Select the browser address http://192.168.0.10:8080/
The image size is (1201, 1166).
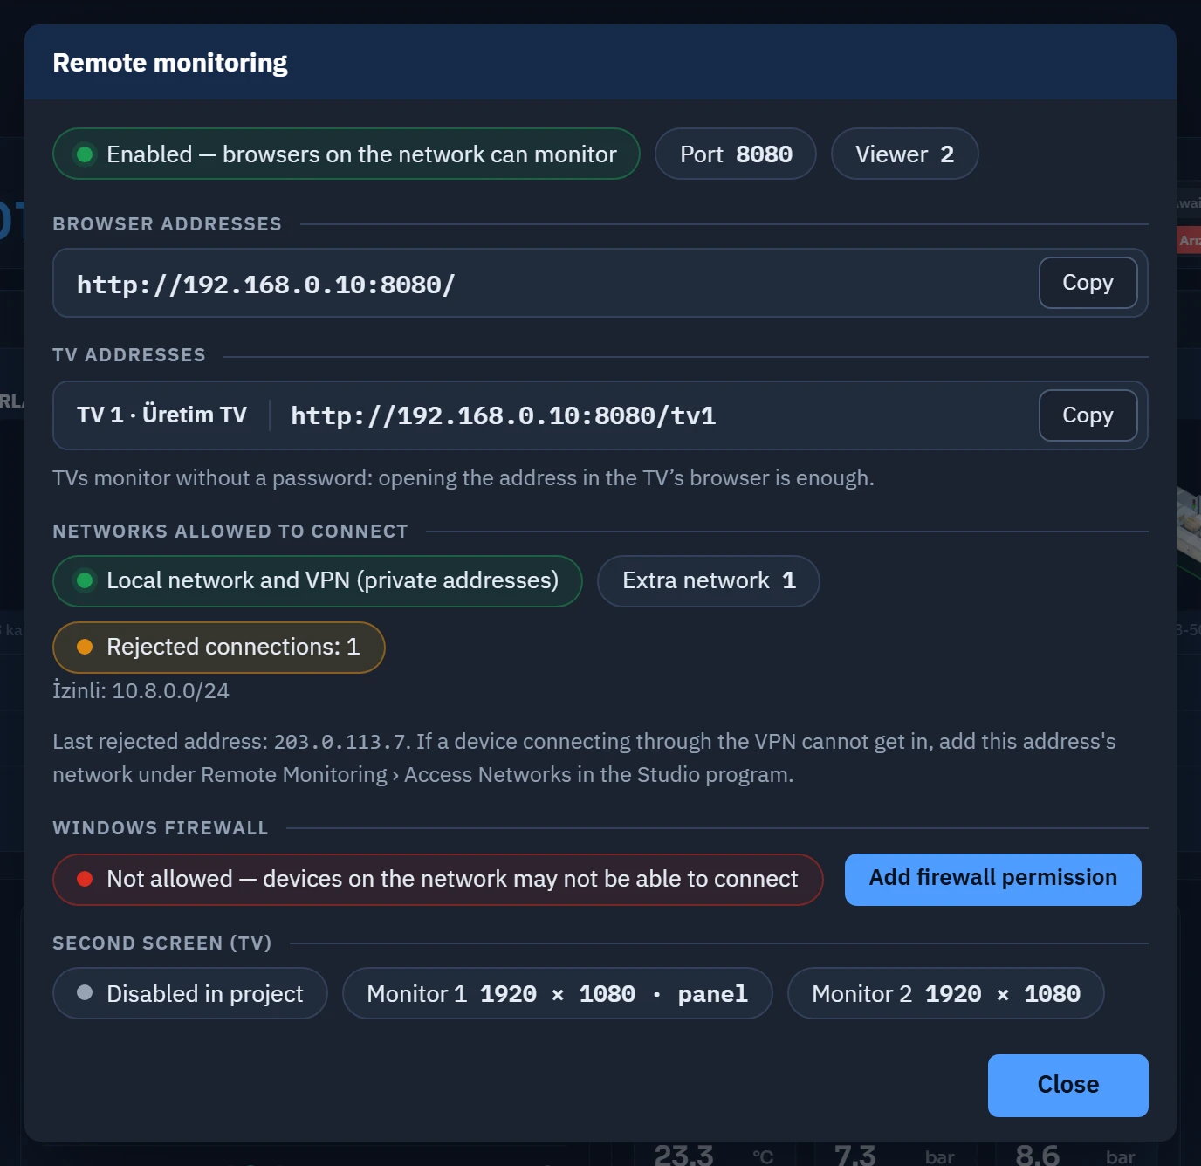click(266, 285)
